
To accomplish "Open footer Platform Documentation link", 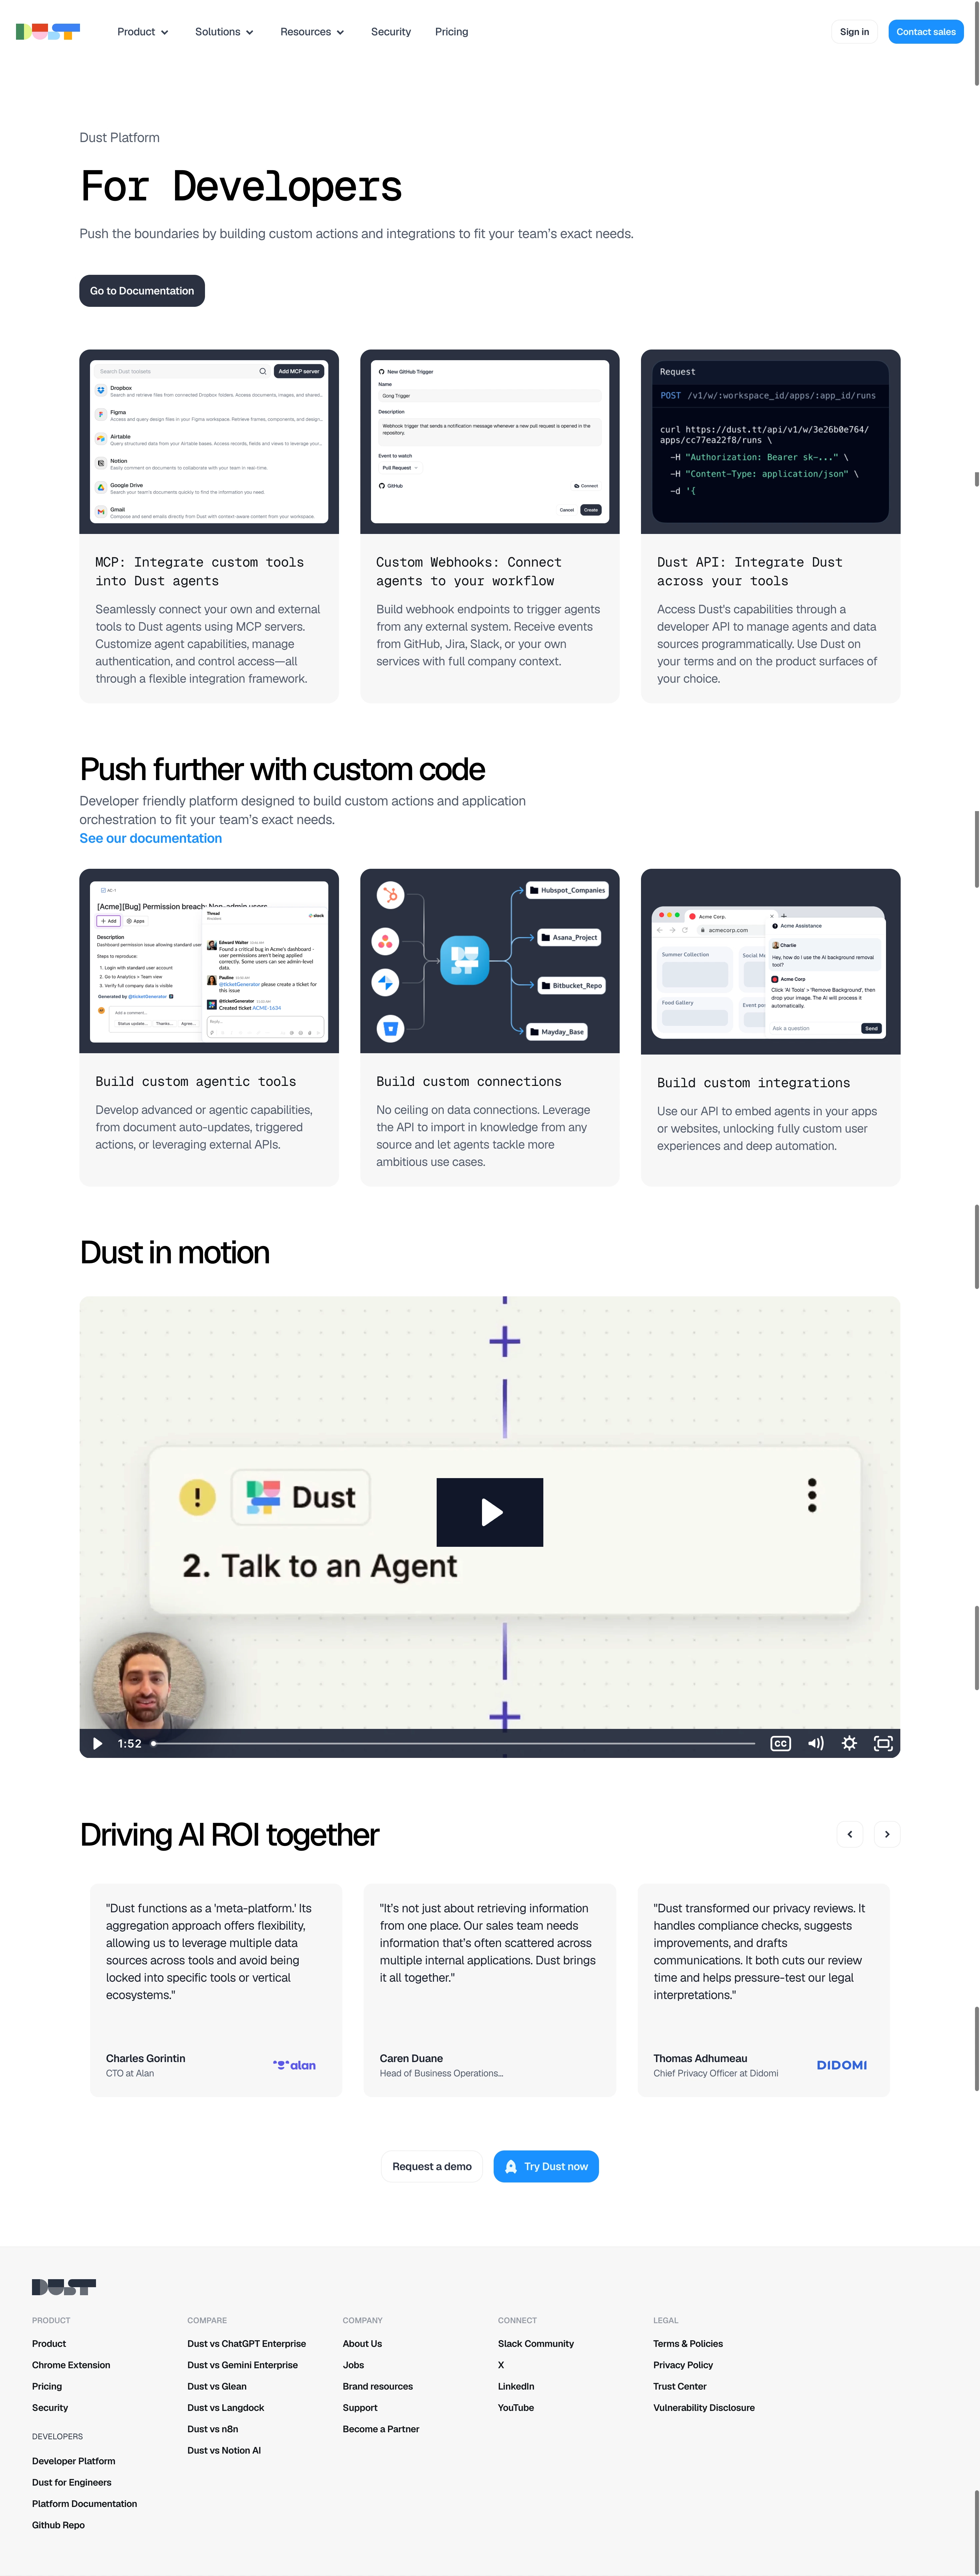I will tap(85, 2504).
